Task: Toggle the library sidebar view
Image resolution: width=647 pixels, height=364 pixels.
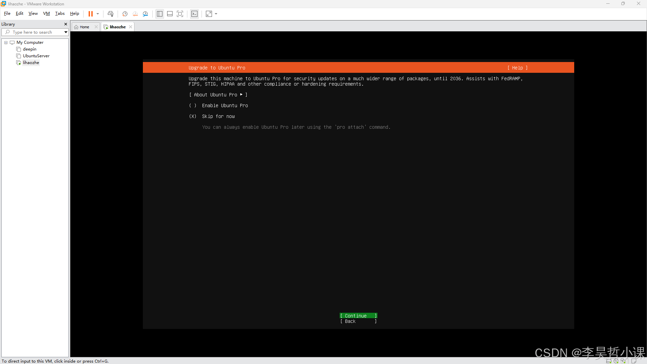Action: (160, 14)
